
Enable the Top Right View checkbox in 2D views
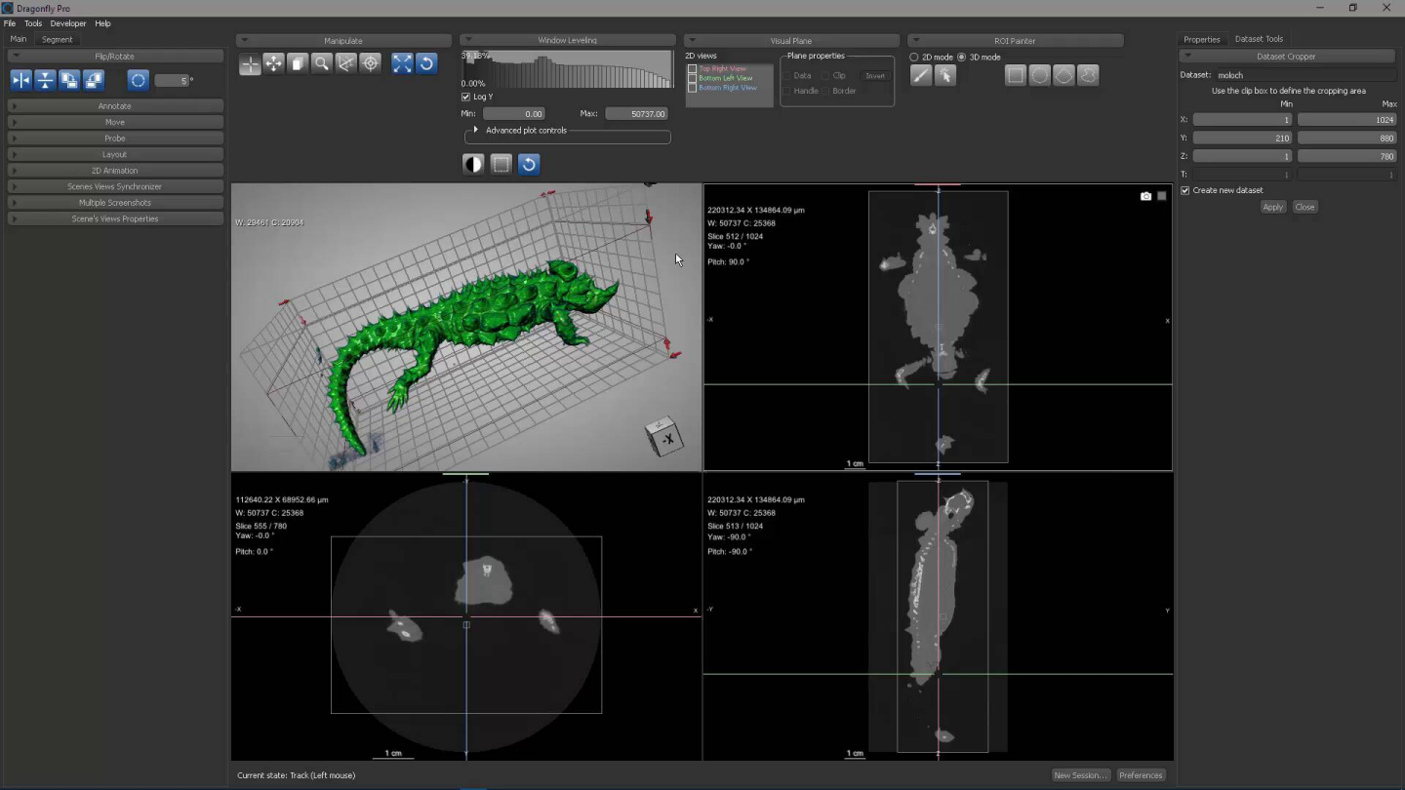(x=692, y=68)
